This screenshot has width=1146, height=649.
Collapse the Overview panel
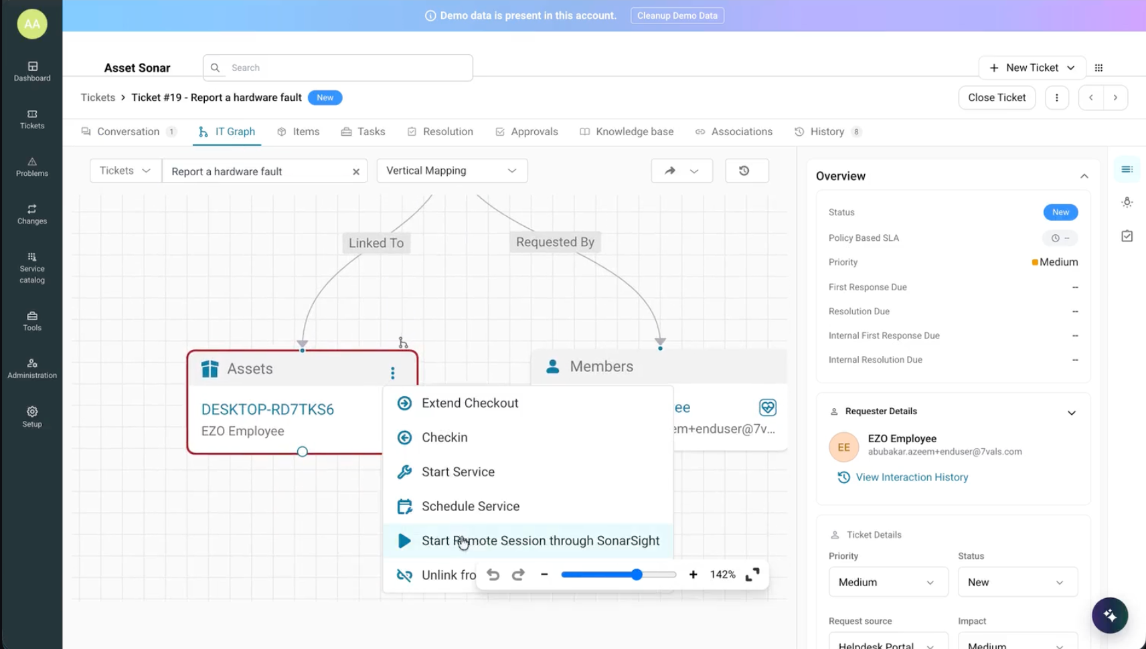point(1084,176)
